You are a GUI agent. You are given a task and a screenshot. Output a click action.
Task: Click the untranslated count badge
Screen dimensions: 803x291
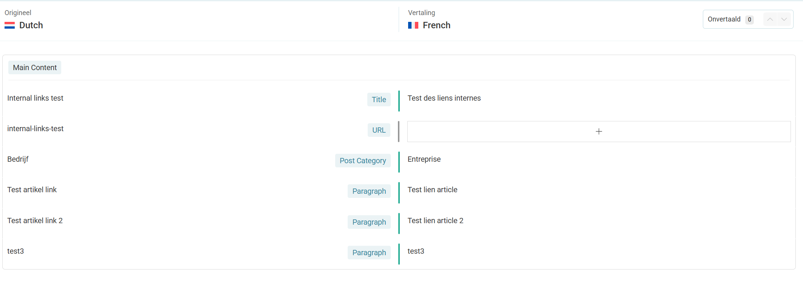point(749,20)
